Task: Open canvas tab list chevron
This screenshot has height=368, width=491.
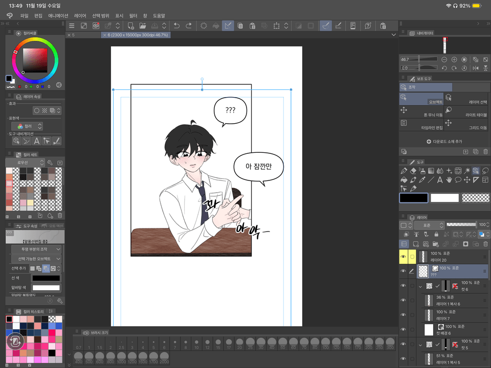Action: click(x=394, y=35)
